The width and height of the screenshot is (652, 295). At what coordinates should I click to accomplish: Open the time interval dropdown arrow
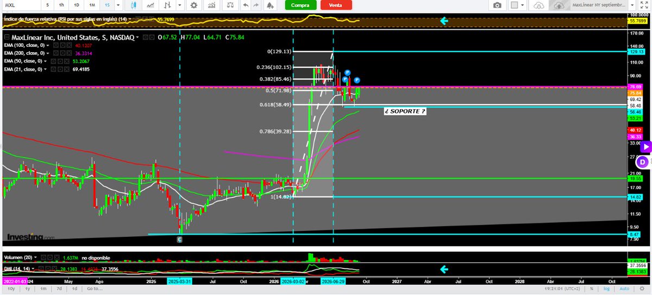[x=118, y=5]
